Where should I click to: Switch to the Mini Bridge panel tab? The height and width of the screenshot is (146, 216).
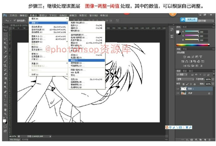click(15, 139)
